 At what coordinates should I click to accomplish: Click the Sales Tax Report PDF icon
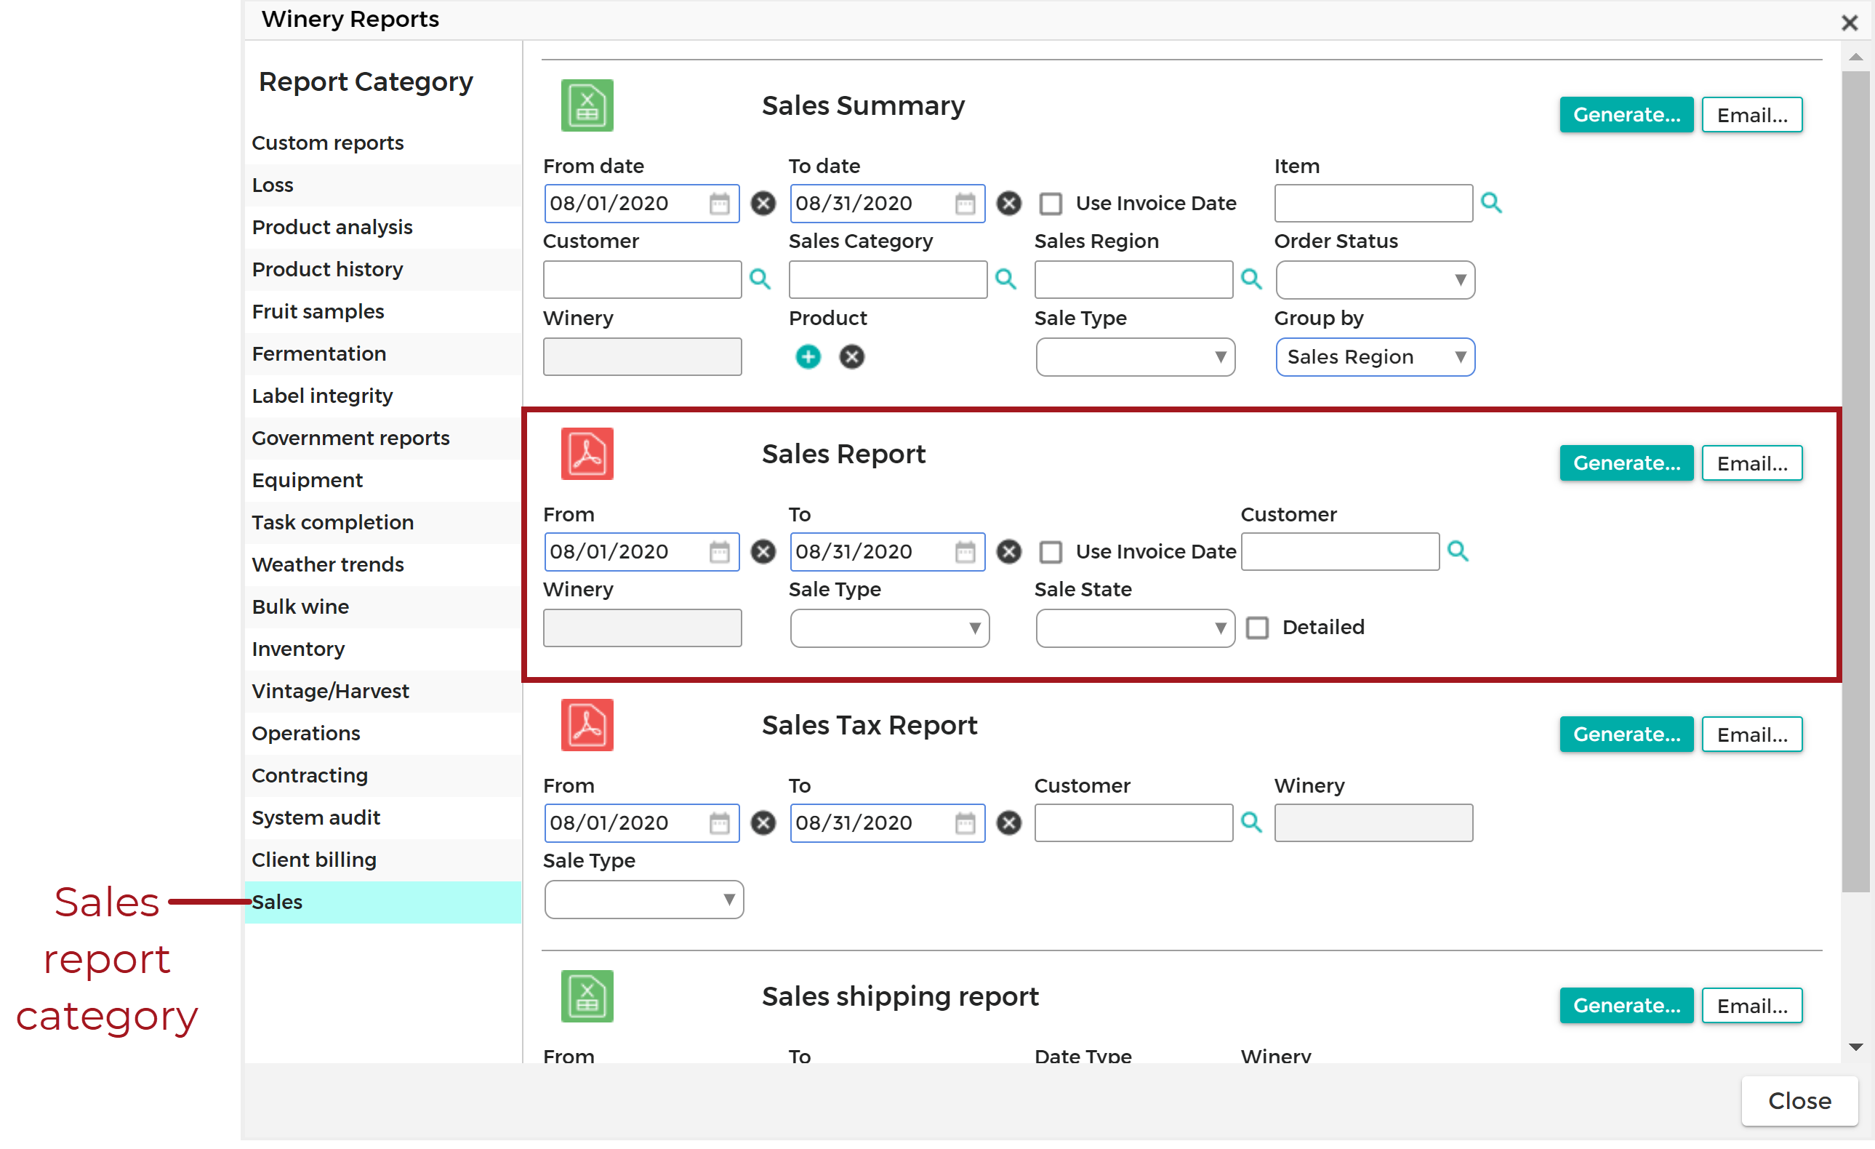pos(587,724)
